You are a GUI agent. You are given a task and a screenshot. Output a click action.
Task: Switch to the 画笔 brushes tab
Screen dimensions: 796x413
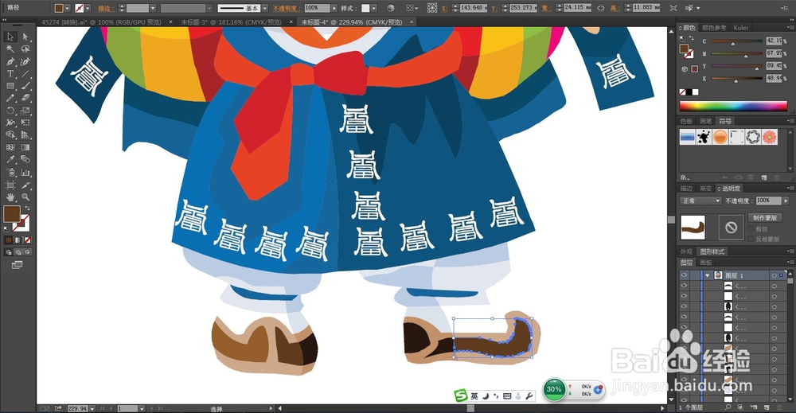[x=705, y=121]
